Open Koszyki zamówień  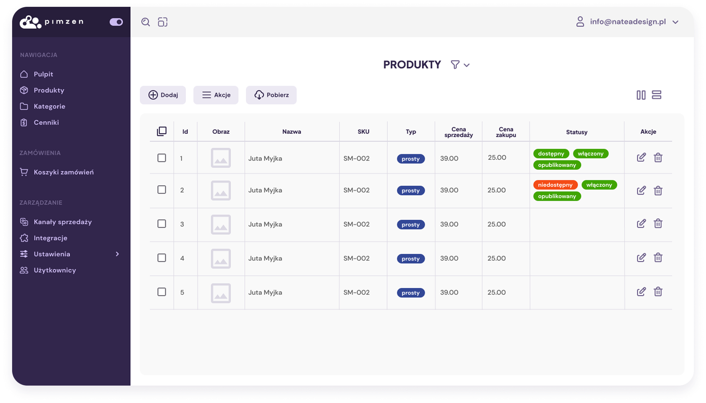click(57, 172)
